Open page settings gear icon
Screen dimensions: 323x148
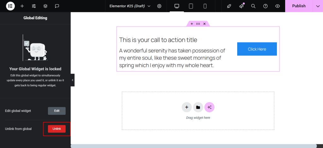point(159,6)
